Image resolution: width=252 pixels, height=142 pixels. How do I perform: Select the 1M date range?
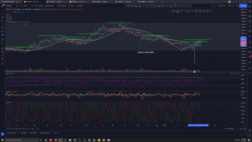coord(14,129)
